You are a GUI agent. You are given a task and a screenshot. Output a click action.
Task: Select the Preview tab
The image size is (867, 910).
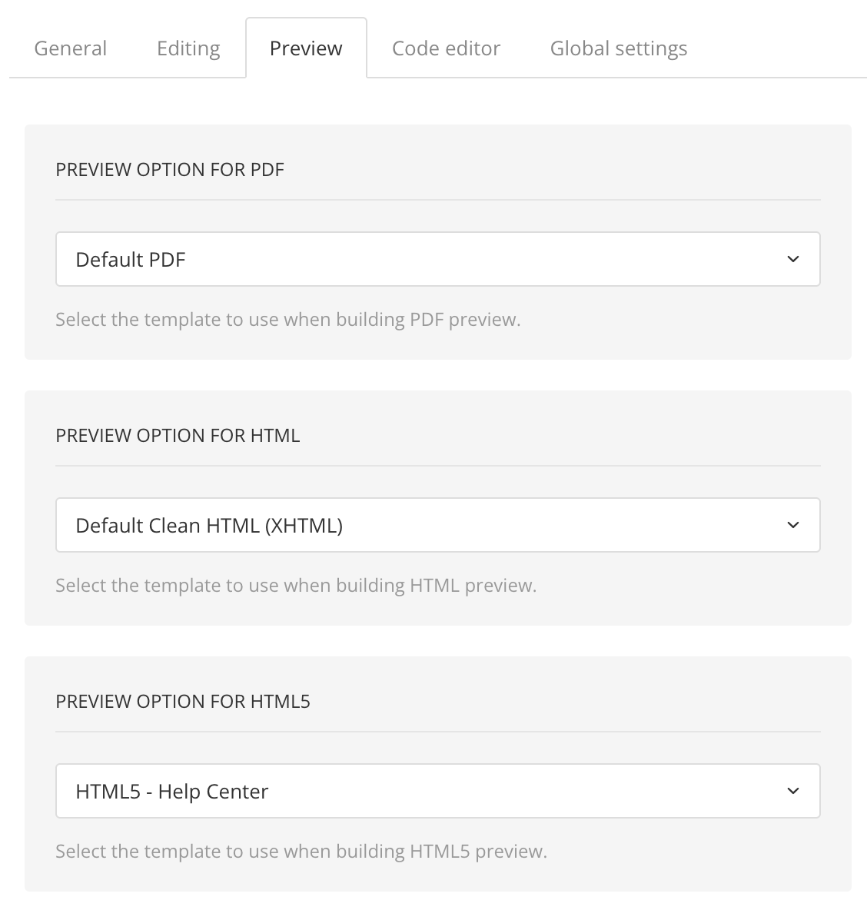click(x=305, y=48)
